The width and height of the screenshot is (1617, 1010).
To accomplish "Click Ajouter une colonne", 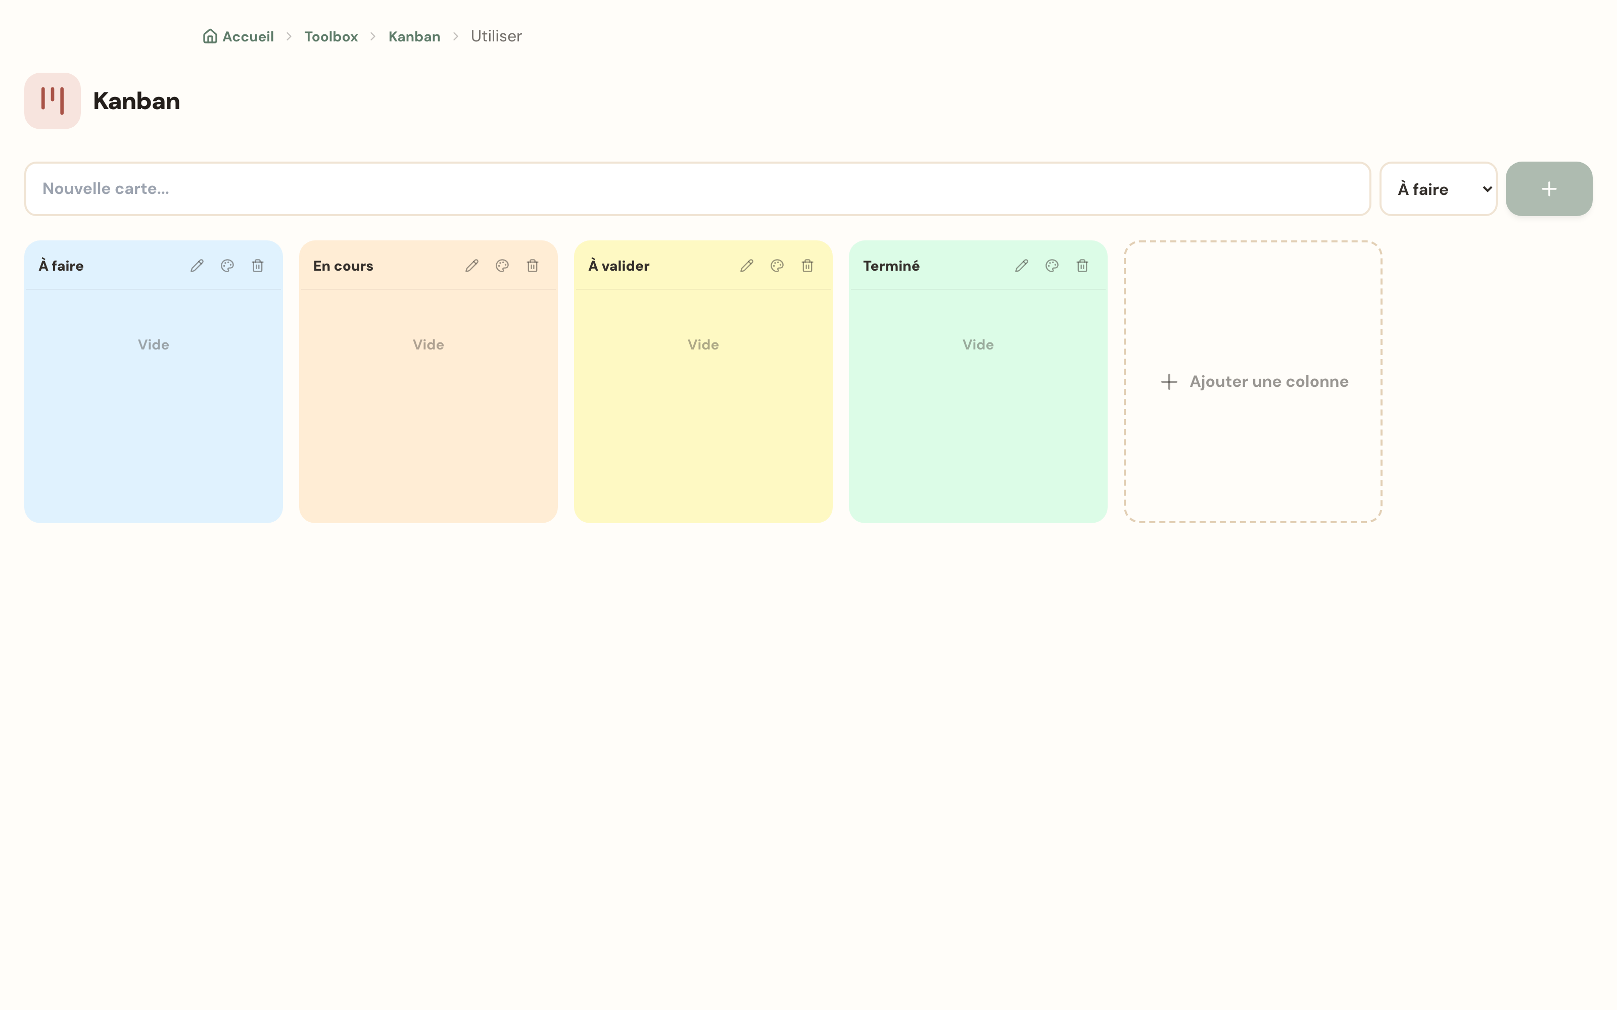I will click(x=1253, y=381).
